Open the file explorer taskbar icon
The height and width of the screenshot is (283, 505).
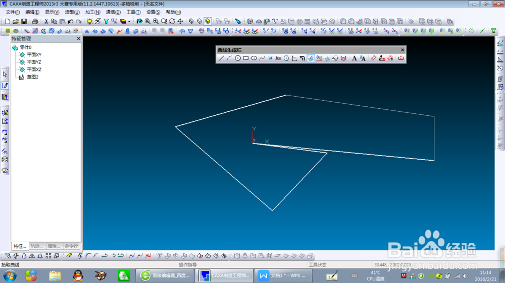click(55, 276)
